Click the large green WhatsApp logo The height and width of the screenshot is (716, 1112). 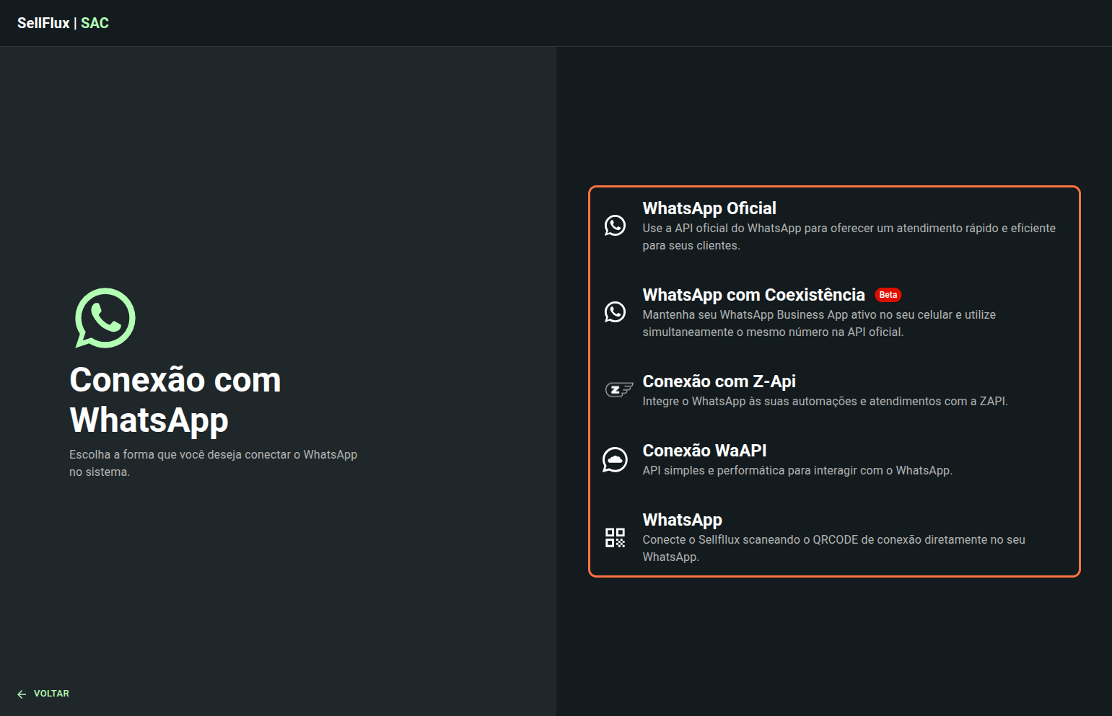[105, 318]
